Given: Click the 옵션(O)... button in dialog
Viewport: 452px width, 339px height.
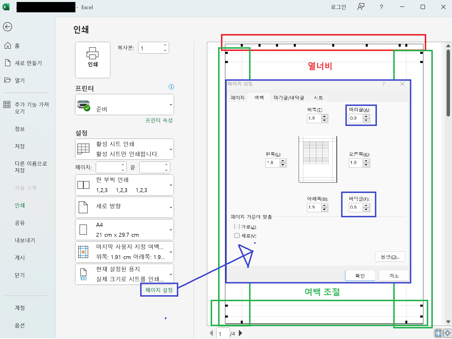Looking at the screenshot, I should tap(390, 257).
